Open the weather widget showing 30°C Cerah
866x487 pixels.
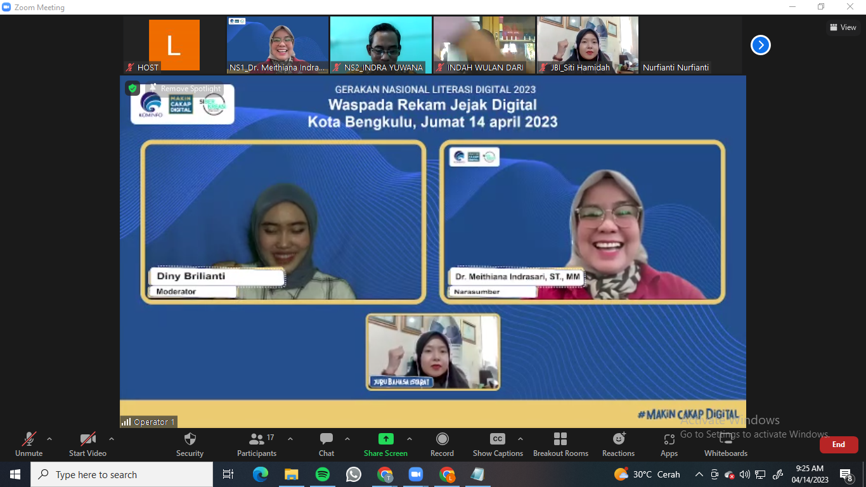point(647,474)
